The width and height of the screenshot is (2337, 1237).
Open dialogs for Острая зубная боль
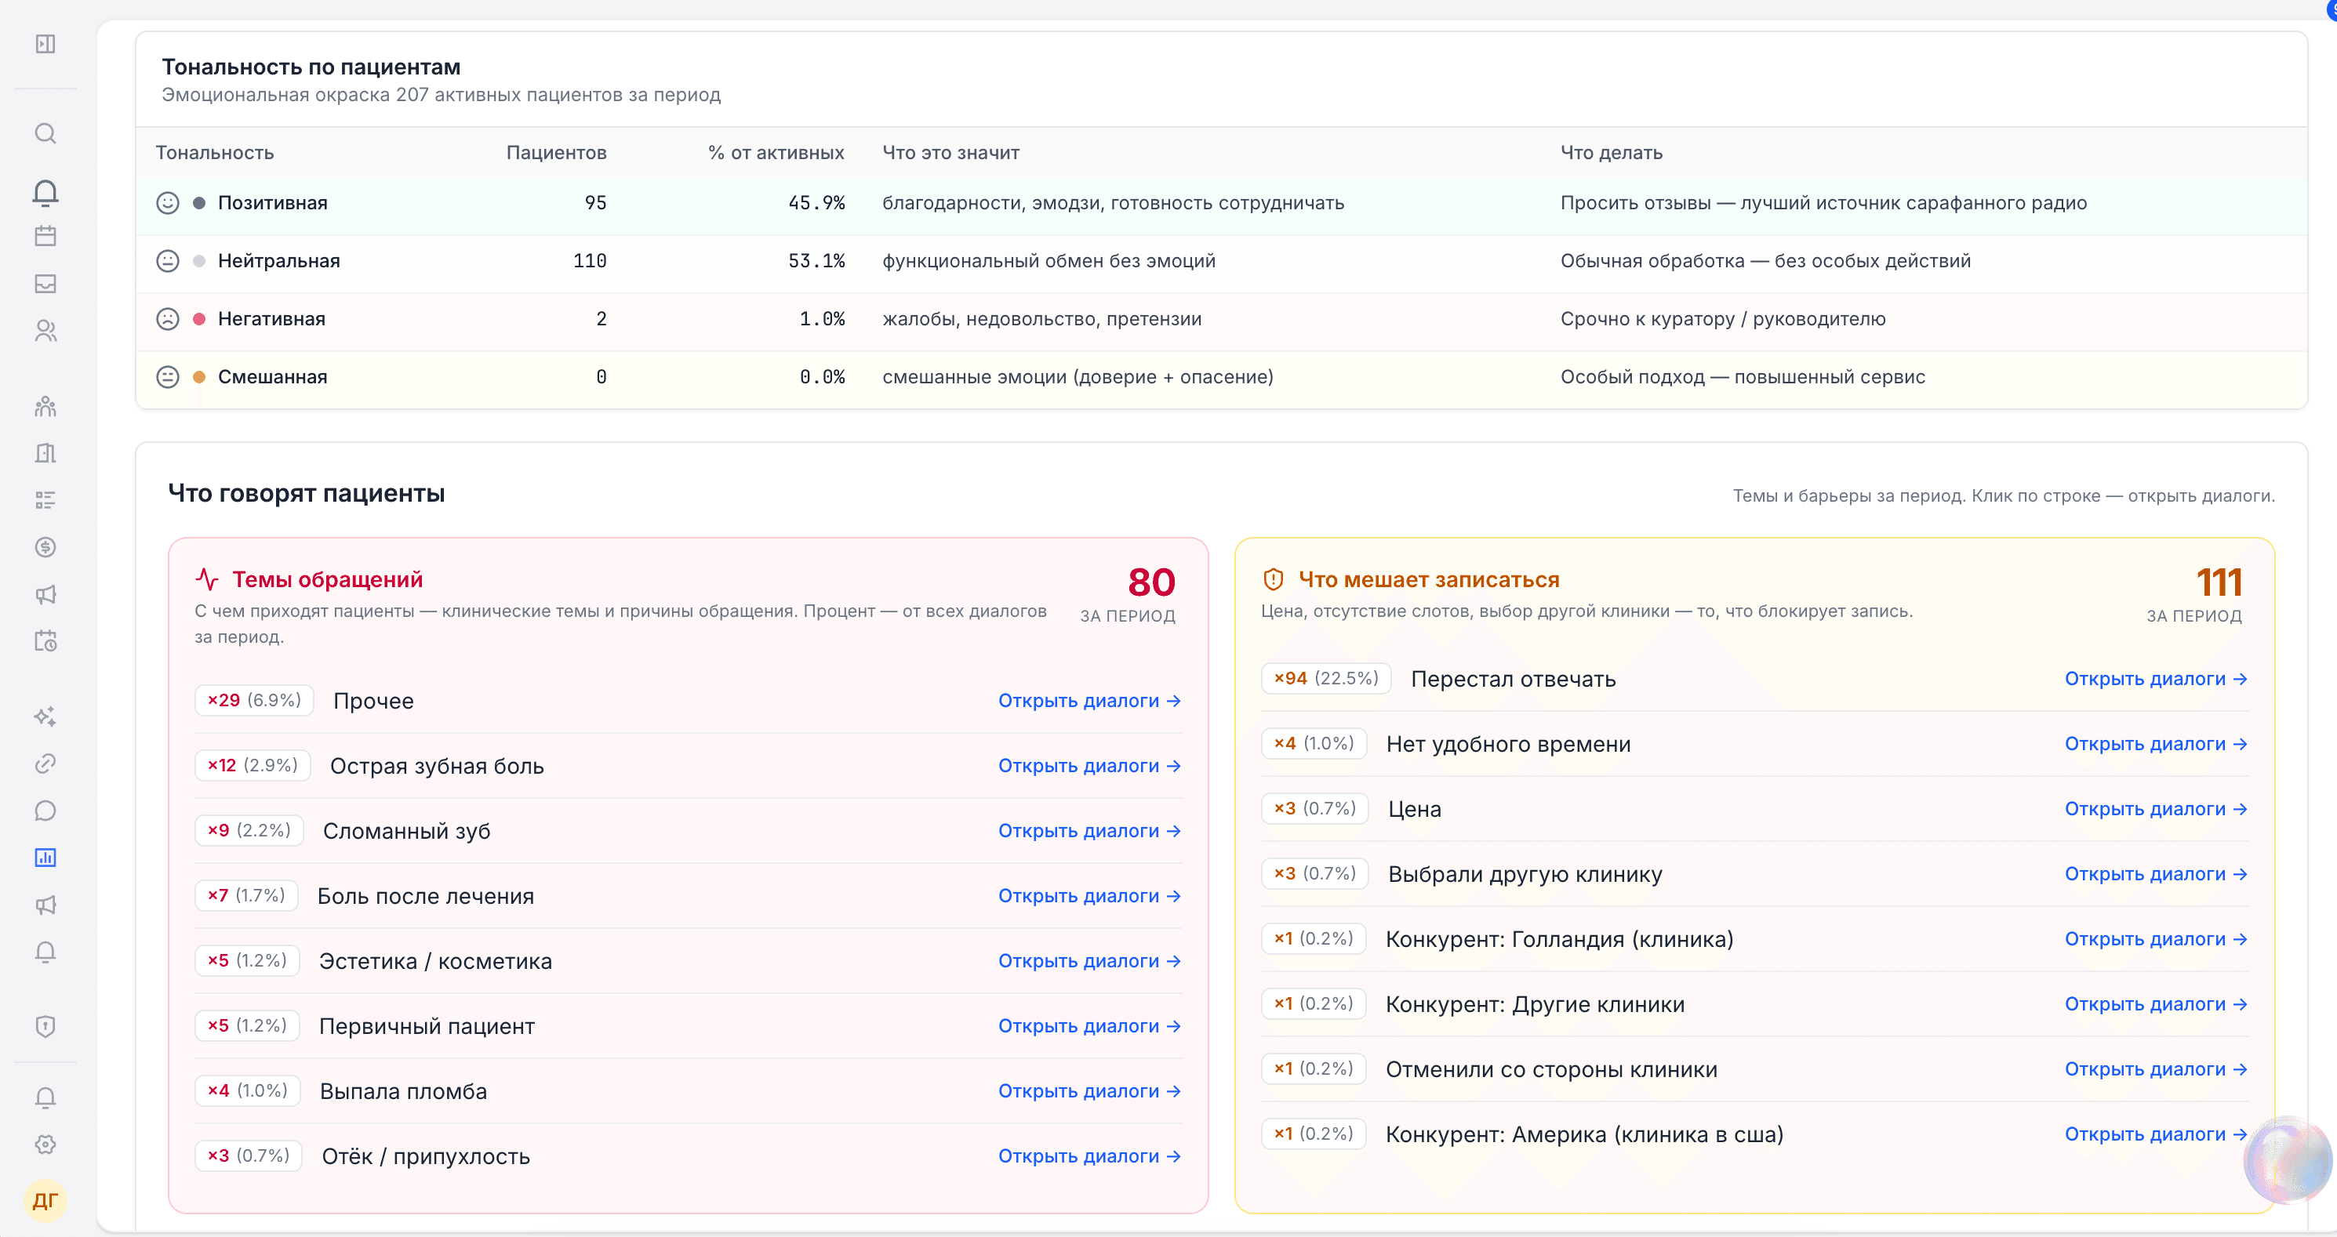[1089, 767]
